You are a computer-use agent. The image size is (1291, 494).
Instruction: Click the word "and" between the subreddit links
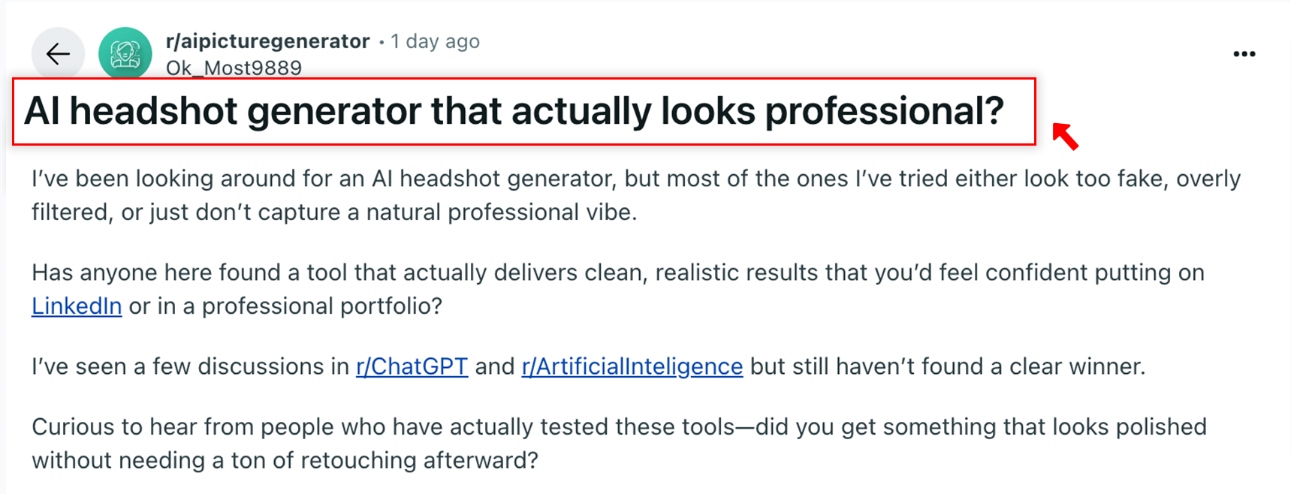(x=495, y=366)
